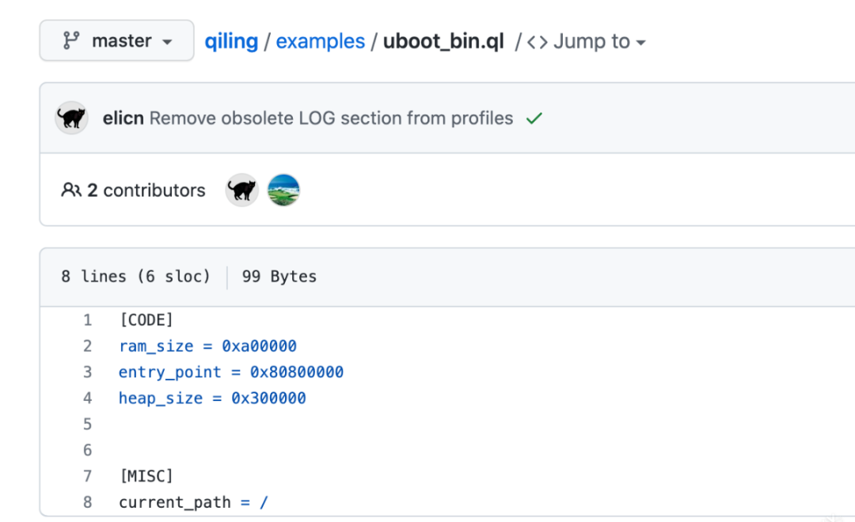The image size is (855, 522).
Task: Show the 2 contributors list
Action: point(146,190)
